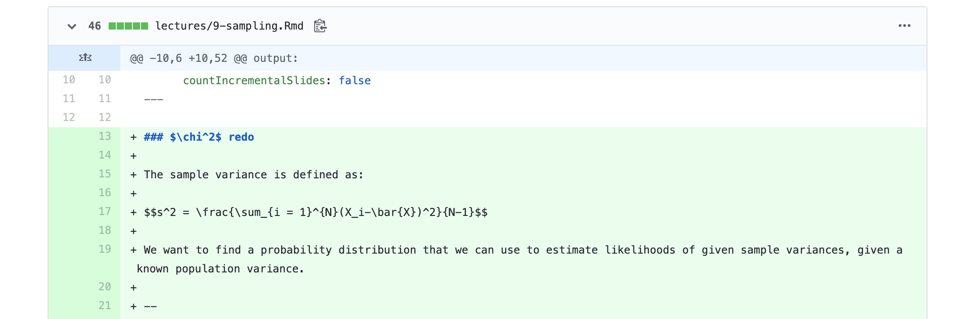Select added line number 17
Screen dimensions: 967x319
tap(105, 211)
